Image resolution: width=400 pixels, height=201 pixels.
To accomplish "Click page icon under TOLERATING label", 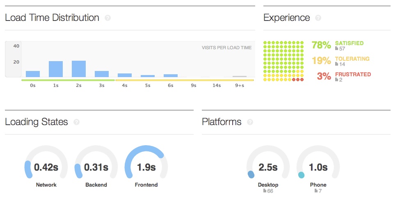I will point(337,64).
